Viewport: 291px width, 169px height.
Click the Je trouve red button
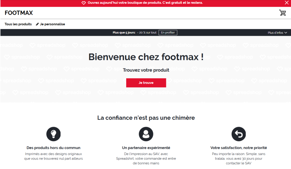(146, 83)
